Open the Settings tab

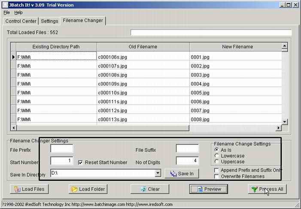[x=49, y=21]
